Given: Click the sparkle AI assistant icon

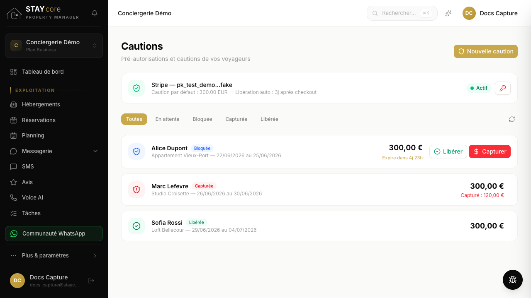Looking at the screenshot, I should tap(448, 13).
